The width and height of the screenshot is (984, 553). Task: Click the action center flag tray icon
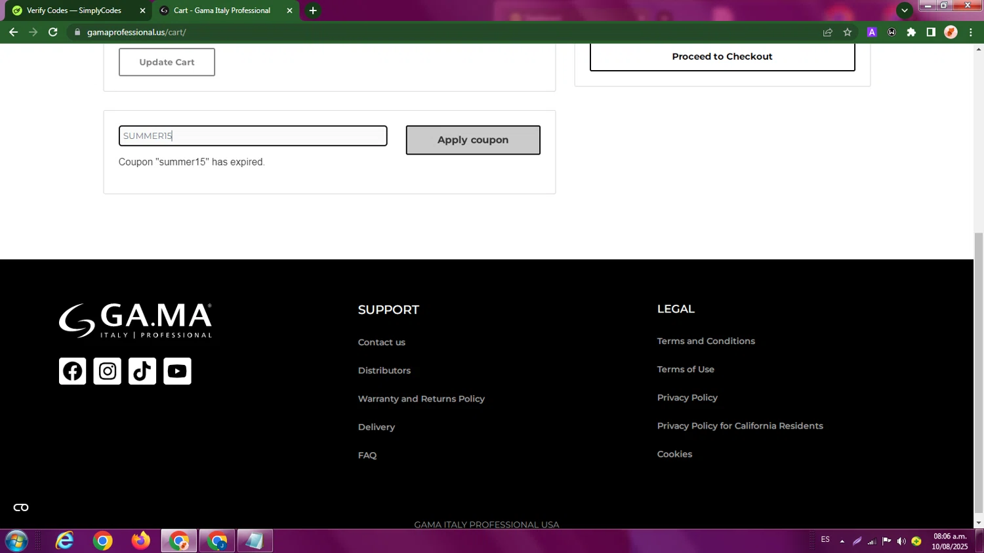coord(887,541)
